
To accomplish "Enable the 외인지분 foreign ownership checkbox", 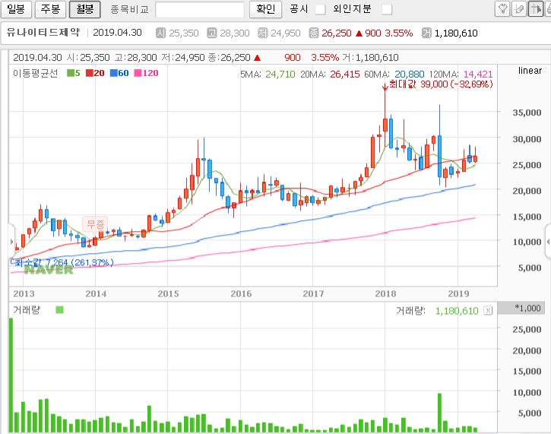I will point(387,9).
